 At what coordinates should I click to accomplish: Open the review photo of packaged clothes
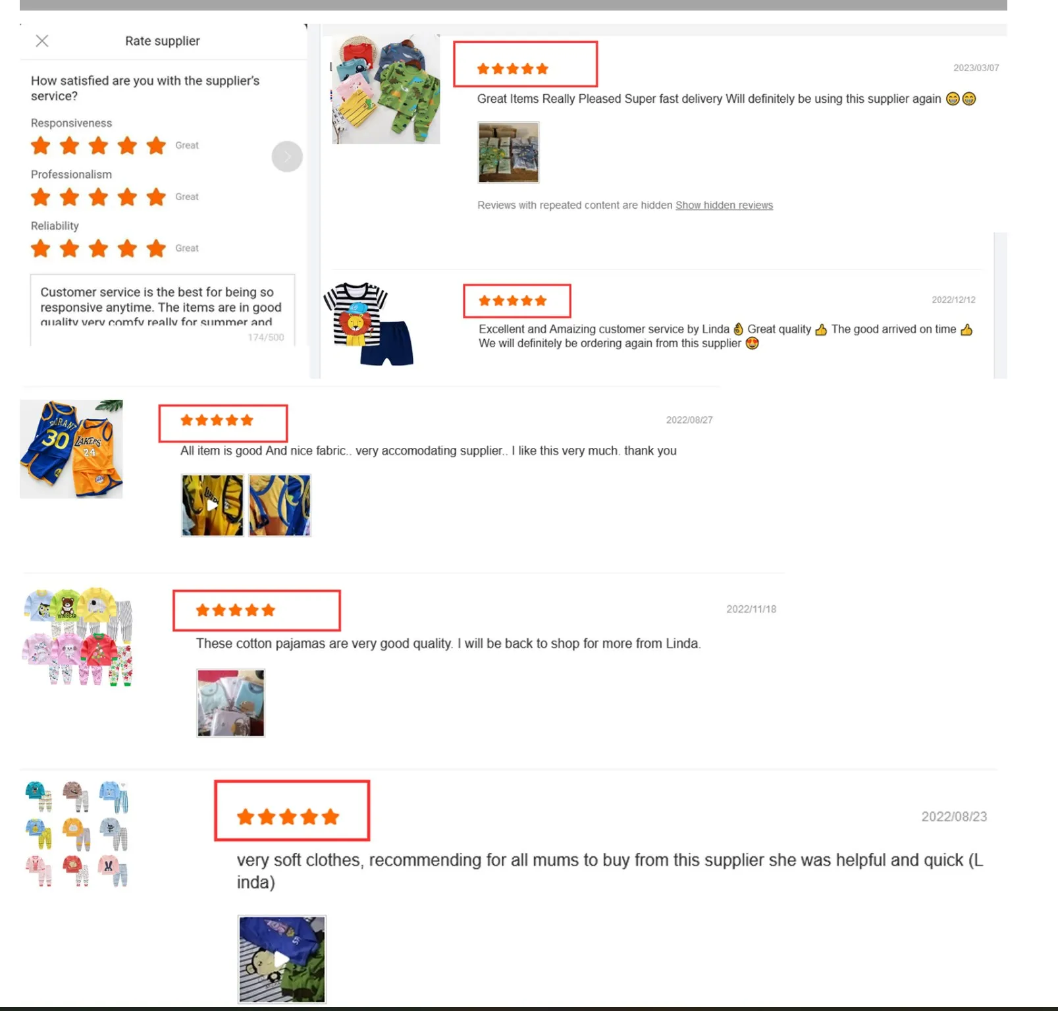tap(508, 152)
